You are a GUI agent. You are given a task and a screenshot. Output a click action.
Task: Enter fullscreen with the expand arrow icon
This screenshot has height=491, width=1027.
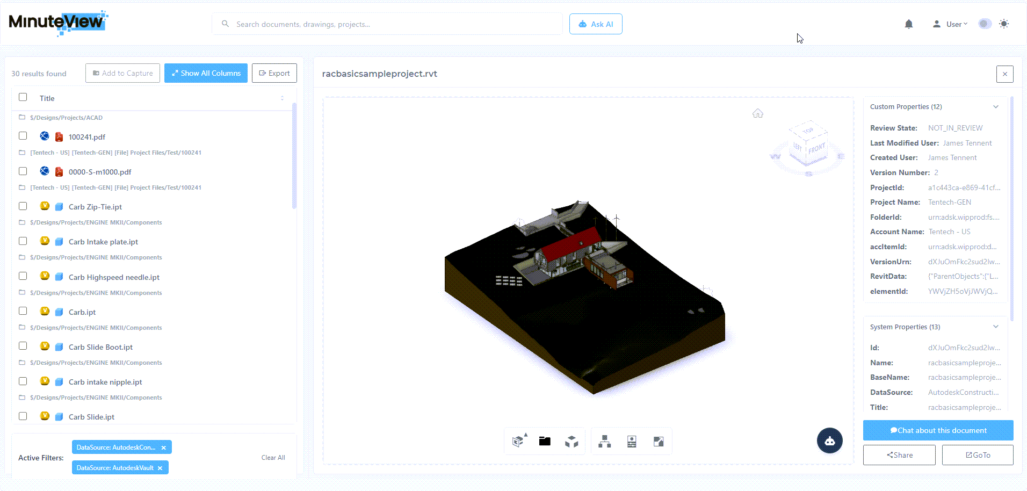659,442
